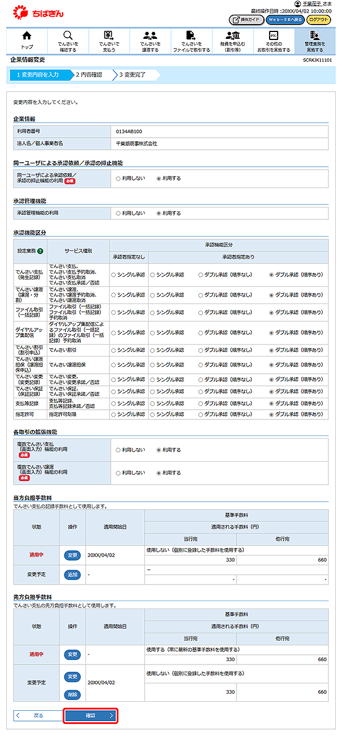
Task: Click the ログアウト button
Action: click(x=319, y=19)
